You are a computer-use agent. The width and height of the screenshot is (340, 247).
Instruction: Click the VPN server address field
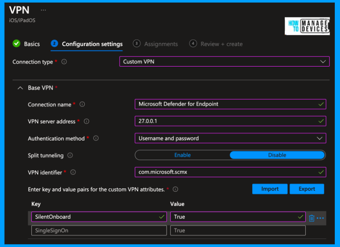click(230, 121)
